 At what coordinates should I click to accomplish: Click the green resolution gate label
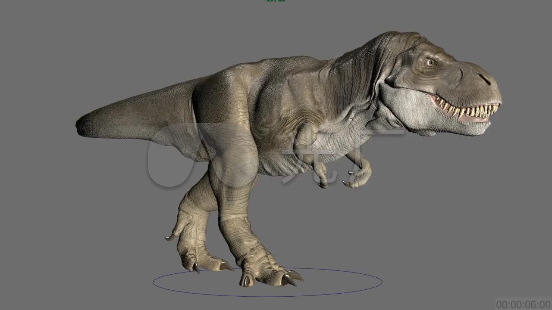point(275,1)
